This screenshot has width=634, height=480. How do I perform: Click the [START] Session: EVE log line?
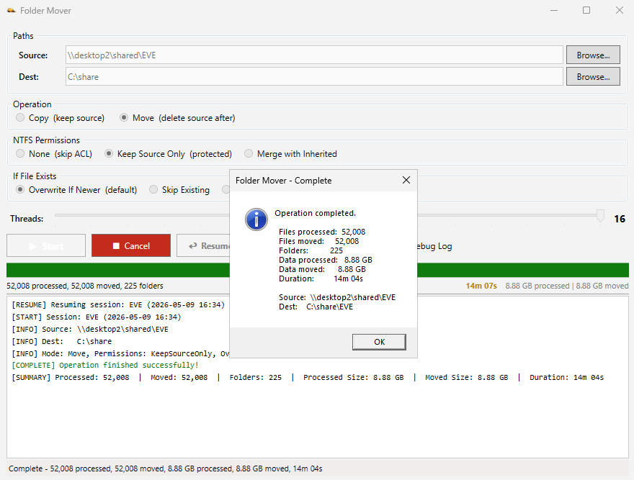point(97,317)
